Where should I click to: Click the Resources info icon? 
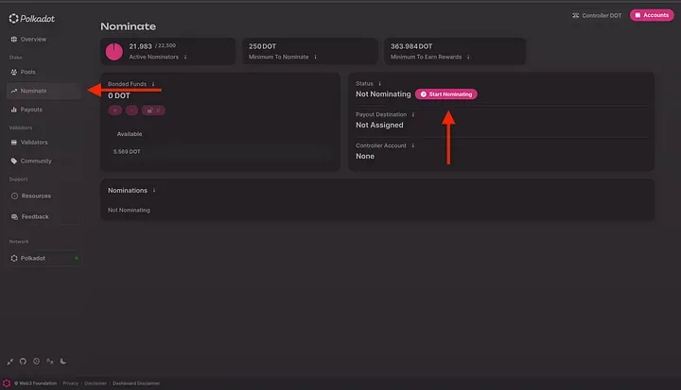click(x=14, y=196)
